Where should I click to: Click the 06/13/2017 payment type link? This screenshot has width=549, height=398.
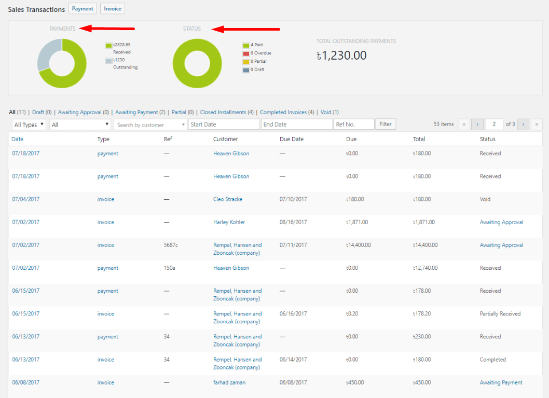click(x=108, y=337)
